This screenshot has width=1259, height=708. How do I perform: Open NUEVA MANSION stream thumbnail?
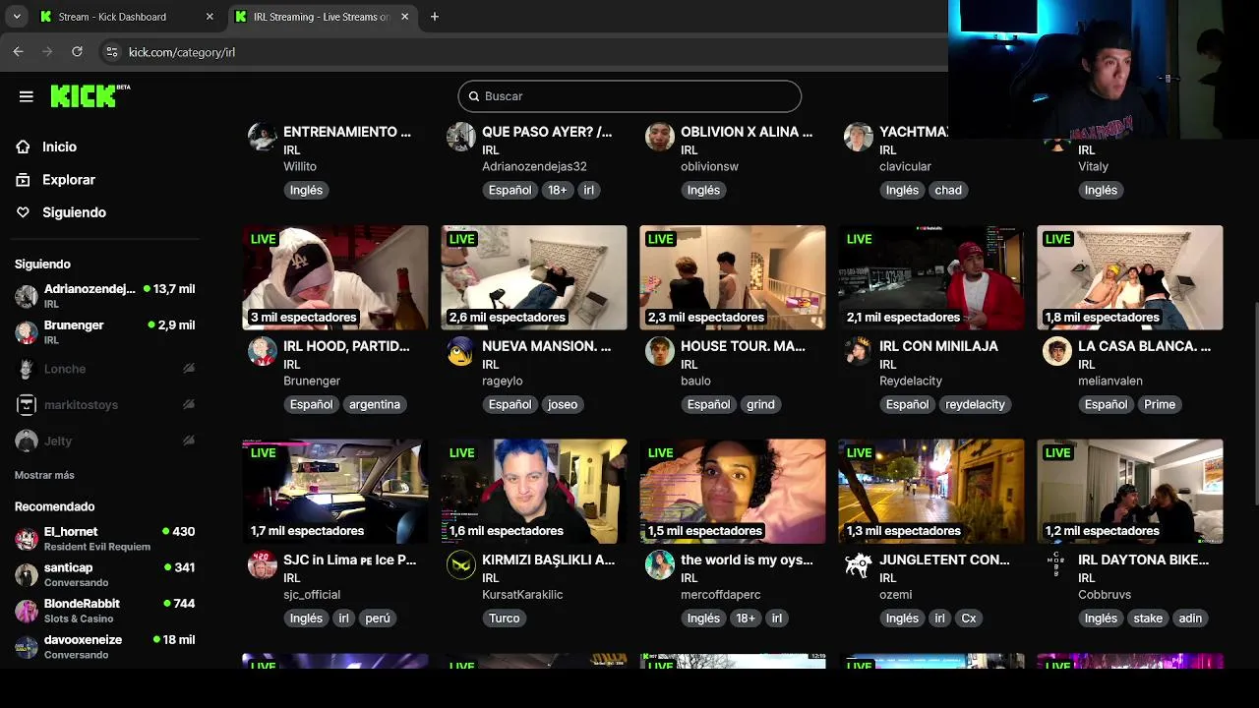coord(534,277)
